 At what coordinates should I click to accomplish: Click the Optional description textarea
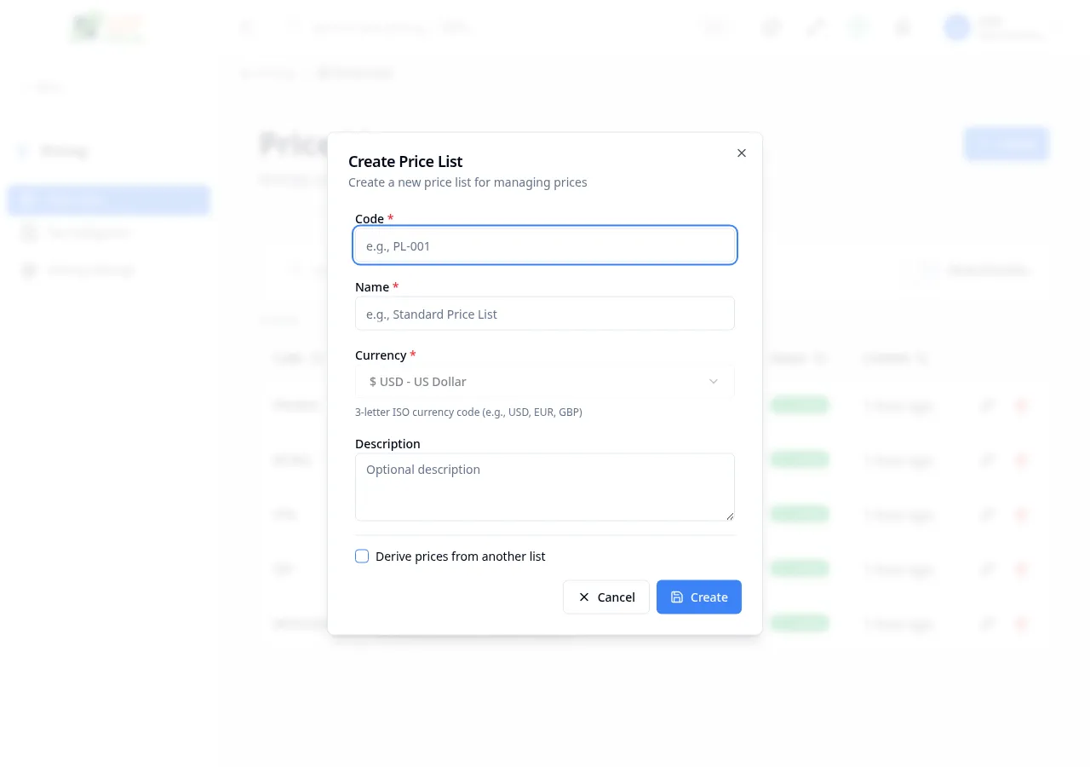point(544,487)
